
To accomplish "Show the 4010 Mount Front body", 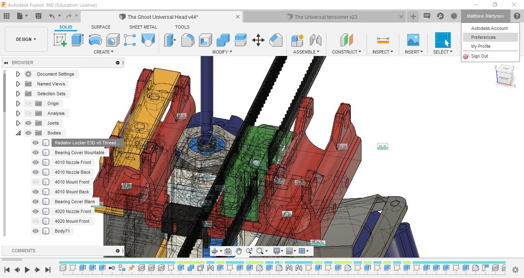I will point(36,182).
